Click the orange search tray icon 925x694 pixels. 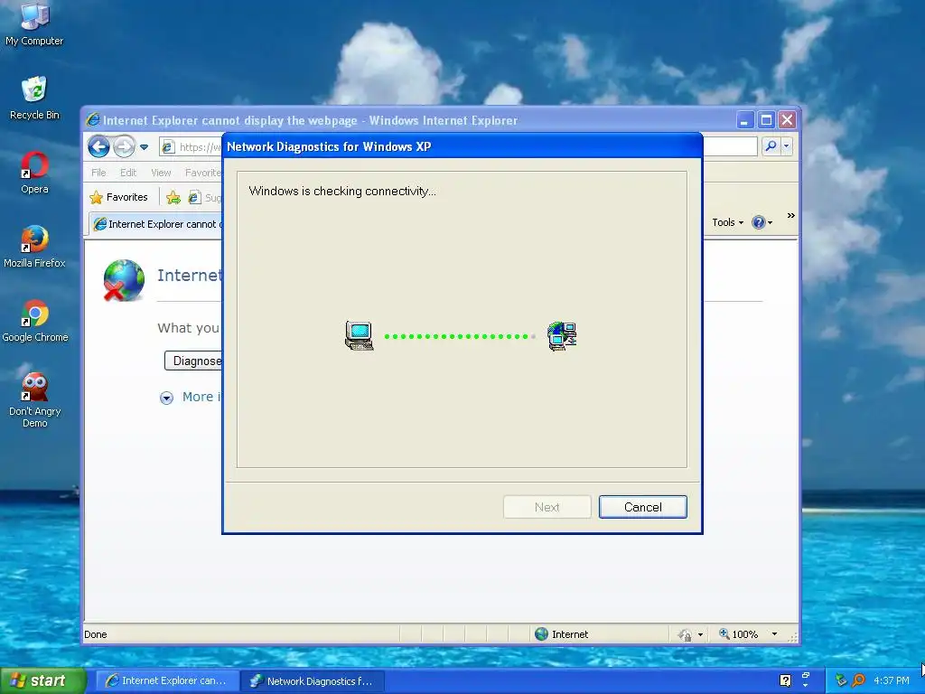pos(858,680)
